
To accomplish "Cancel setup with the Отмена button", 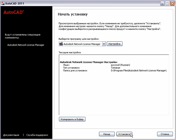I will [165, 134].
